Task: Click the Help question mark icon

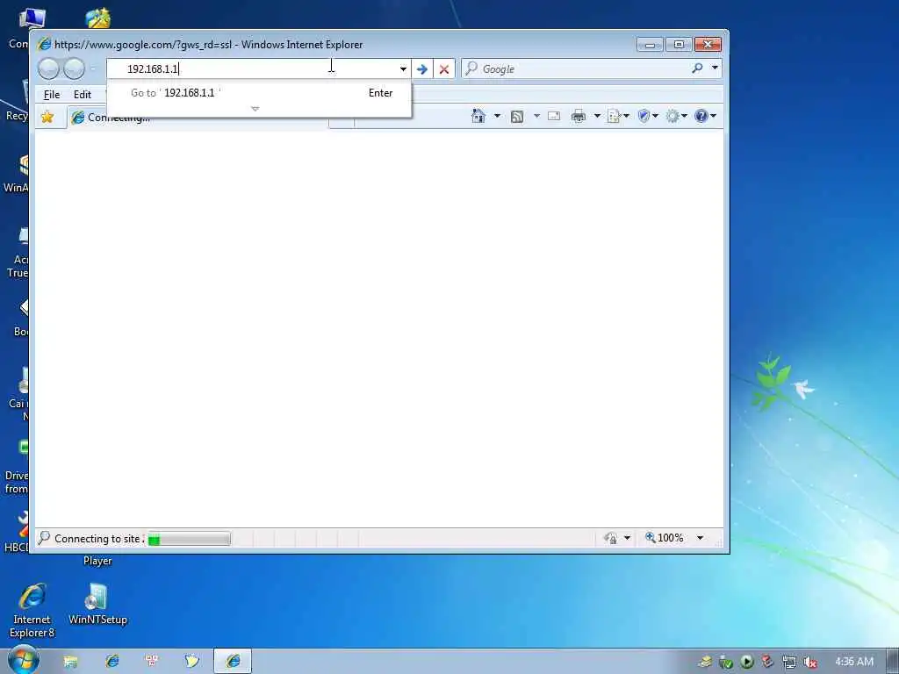Action: (701, 117)
